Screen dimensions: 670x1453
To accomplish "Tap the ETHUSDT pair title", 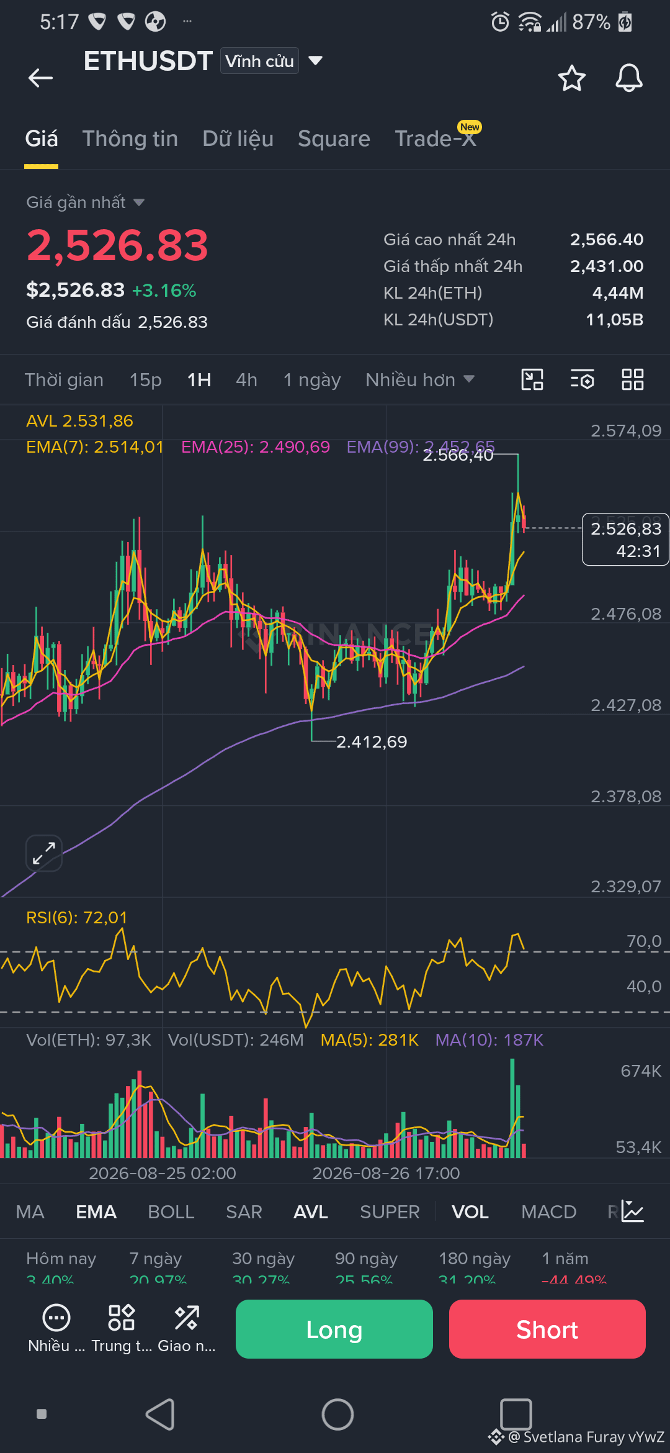I will pyautogui.click(x=148, y=61).
